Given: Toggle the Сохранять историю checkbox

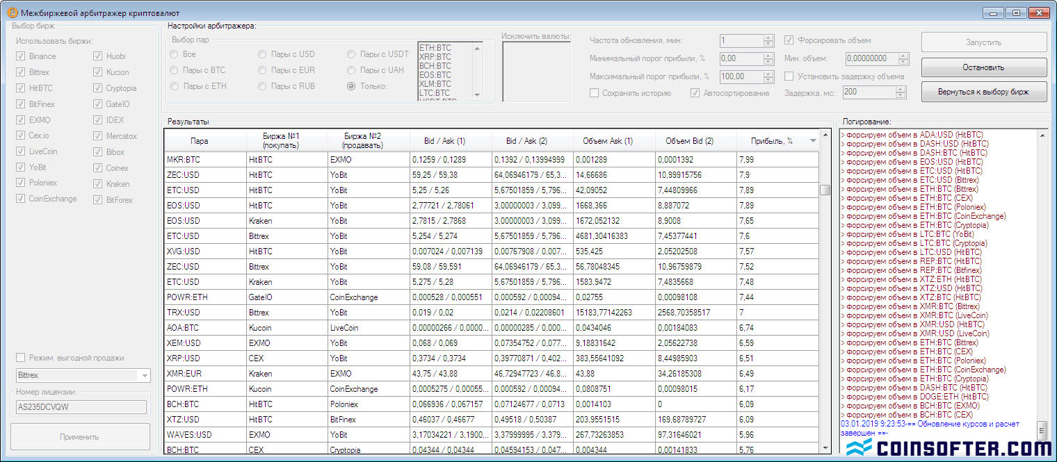Looking at the screenshot, I should pyautogui.click(x=594, y=93).
